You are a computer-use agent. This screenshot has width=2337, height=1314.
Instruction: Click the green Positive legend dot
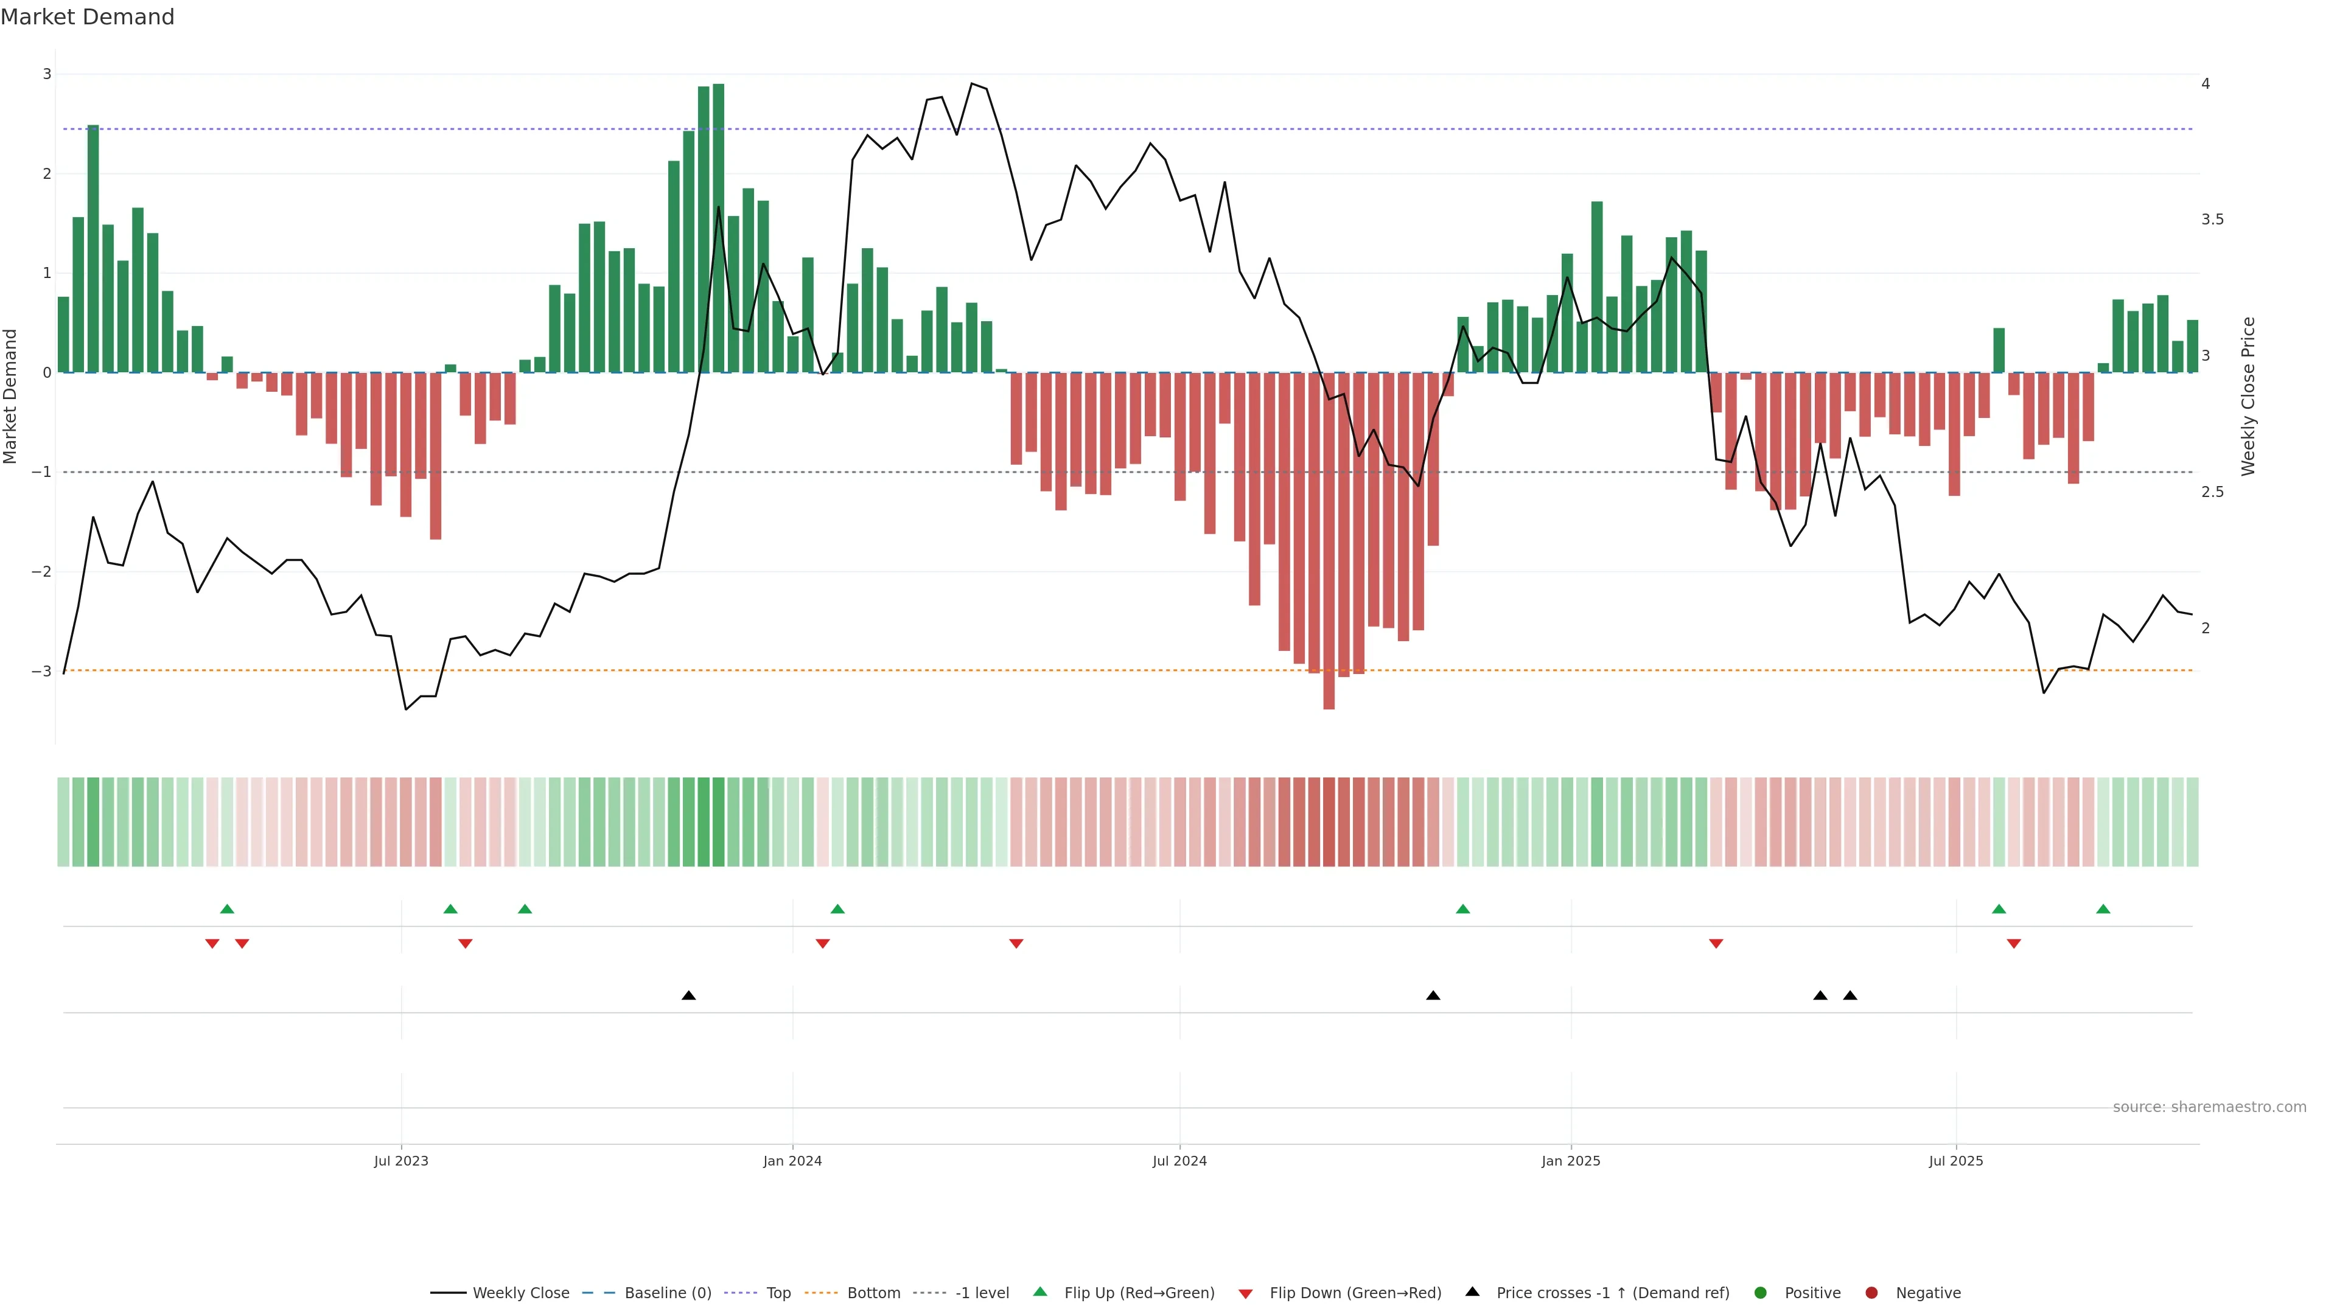pyautogui.click(x=1761, y=1293)
